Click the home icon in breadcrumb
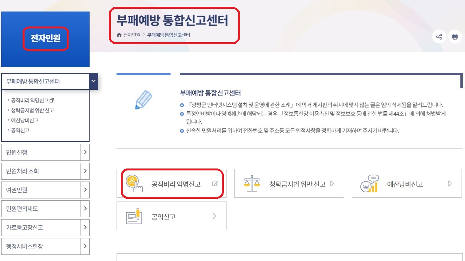Viewport: 465px width, 261px height. click(119, 35)
